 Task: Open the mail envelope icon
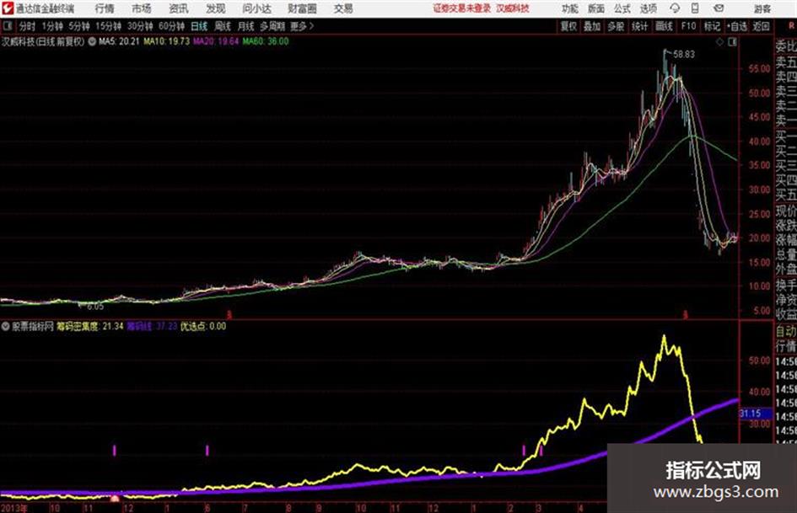point(719,8)
